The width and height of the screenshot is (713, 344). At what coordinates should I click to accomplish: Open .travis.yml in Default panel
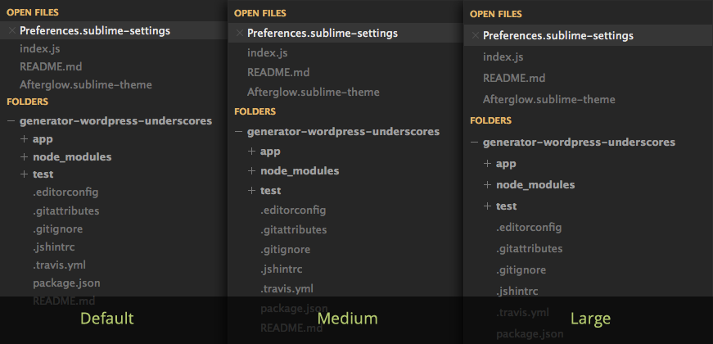[59, 265]
